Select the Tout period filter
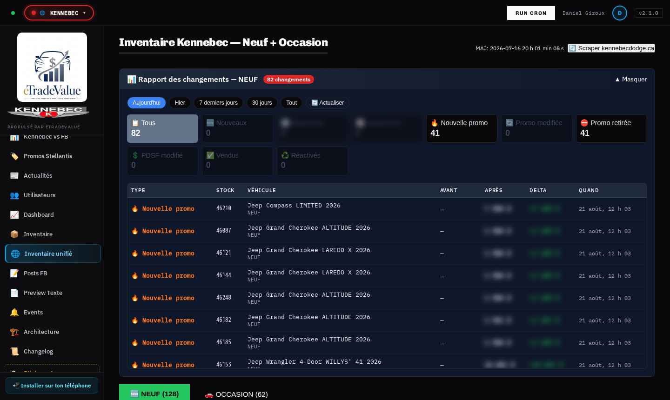The image size is (670, 400). click(x=292, y=103)
